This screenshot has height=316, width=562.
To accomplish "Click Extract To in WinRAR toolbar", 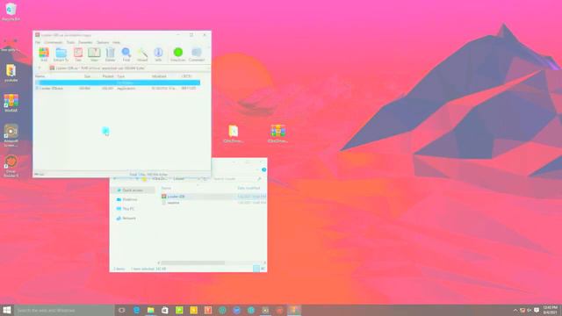I will [x=61, y=54].
